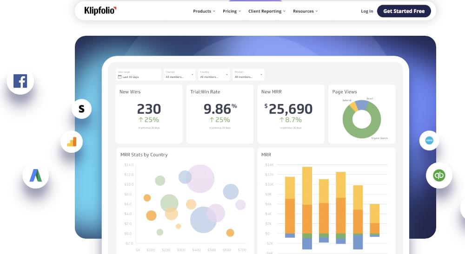Click the Log In link
465x254 pixels.
367,11
